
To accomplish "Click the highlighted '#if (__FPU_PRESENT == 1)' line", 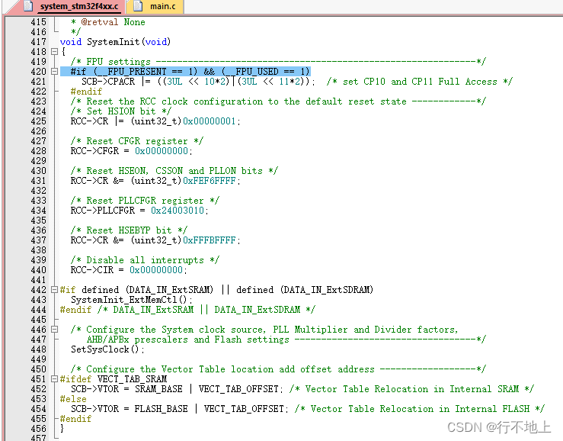I will 185,72.
